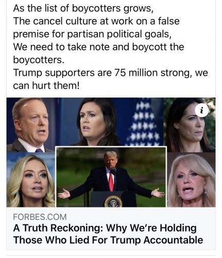Viewport: 222px width, 258px height.
Task: Click the 'As the list of boycotters grows' line
Action: coord(83,8)
